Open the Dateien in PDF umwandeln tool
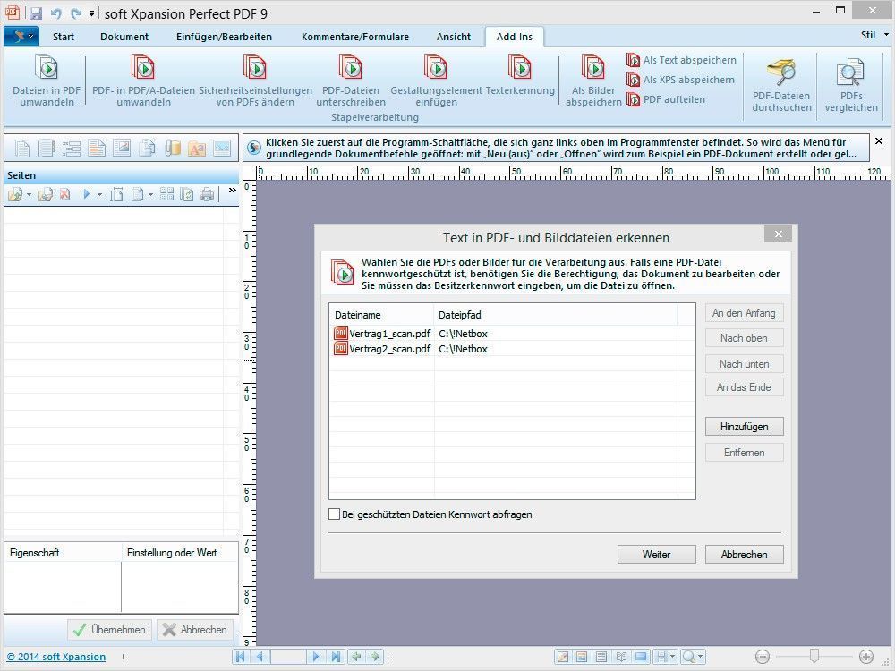The width and height of the screenshot is (895, 671). tap(47, 80)
